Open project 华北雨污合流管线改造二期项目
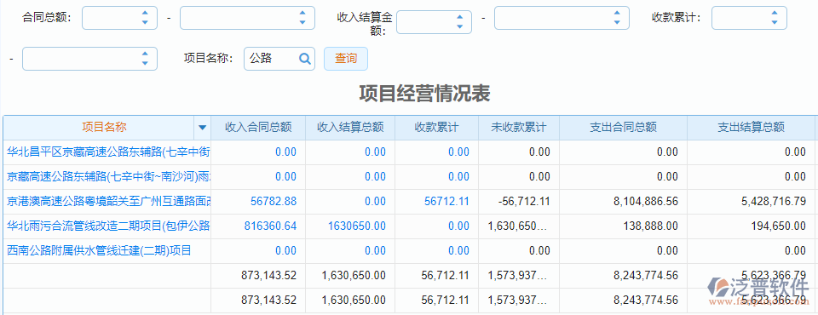 click(108, 226)
